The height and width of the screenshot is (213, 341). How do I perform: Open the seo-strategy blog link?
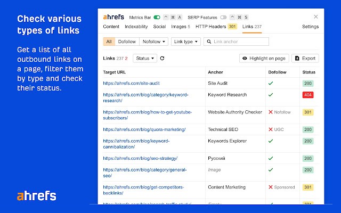point(140,159)
